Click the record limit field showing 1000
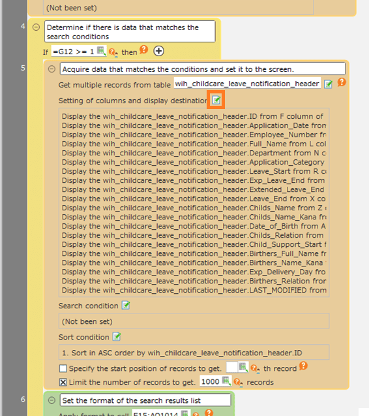This screenshot has width=369, height=416. (211, 381)
